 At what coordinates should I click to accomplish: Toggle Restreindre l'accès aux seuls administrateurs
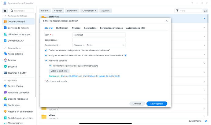coord(50,65)
